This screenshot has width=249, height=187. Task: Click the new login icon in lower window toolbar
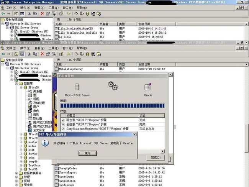(93, 54)
